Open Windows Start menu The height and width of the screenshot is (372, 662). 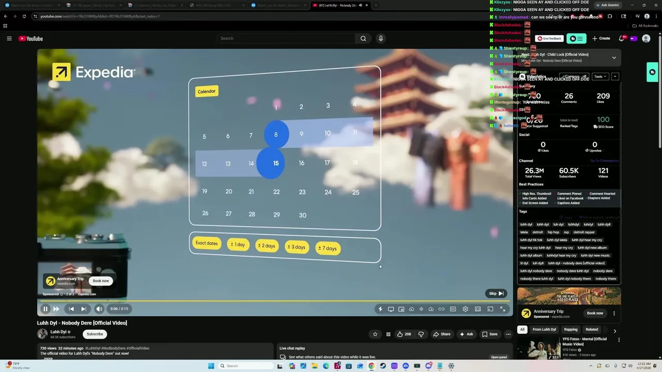[x=211, y=366]
